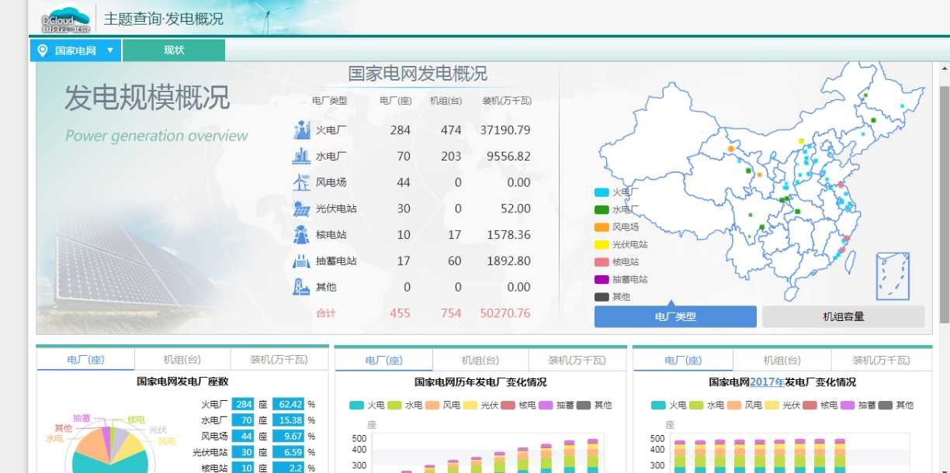Viewport: 950px width, 473px height.
Task: Click the 火电厂 cyan legend swatch on the map
Action: 602,192
